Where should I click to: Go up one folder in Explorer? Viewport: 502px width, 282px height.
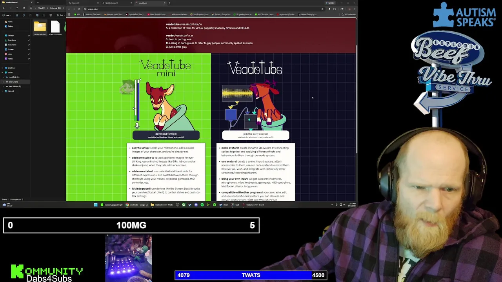coord(17,8)
